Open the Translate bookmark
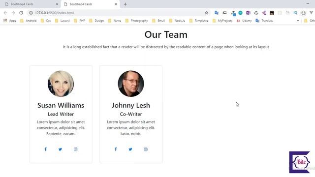315x177 pixels. pyautogui.click(x=264, y=21)
